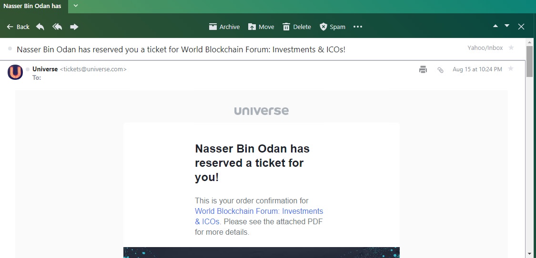Archive this email
The width and height of the screenshot is (536, 258).
tap(224, 27)
